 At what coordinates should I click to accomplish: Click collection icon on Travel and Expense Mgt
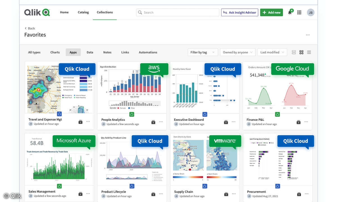point(80,122)
